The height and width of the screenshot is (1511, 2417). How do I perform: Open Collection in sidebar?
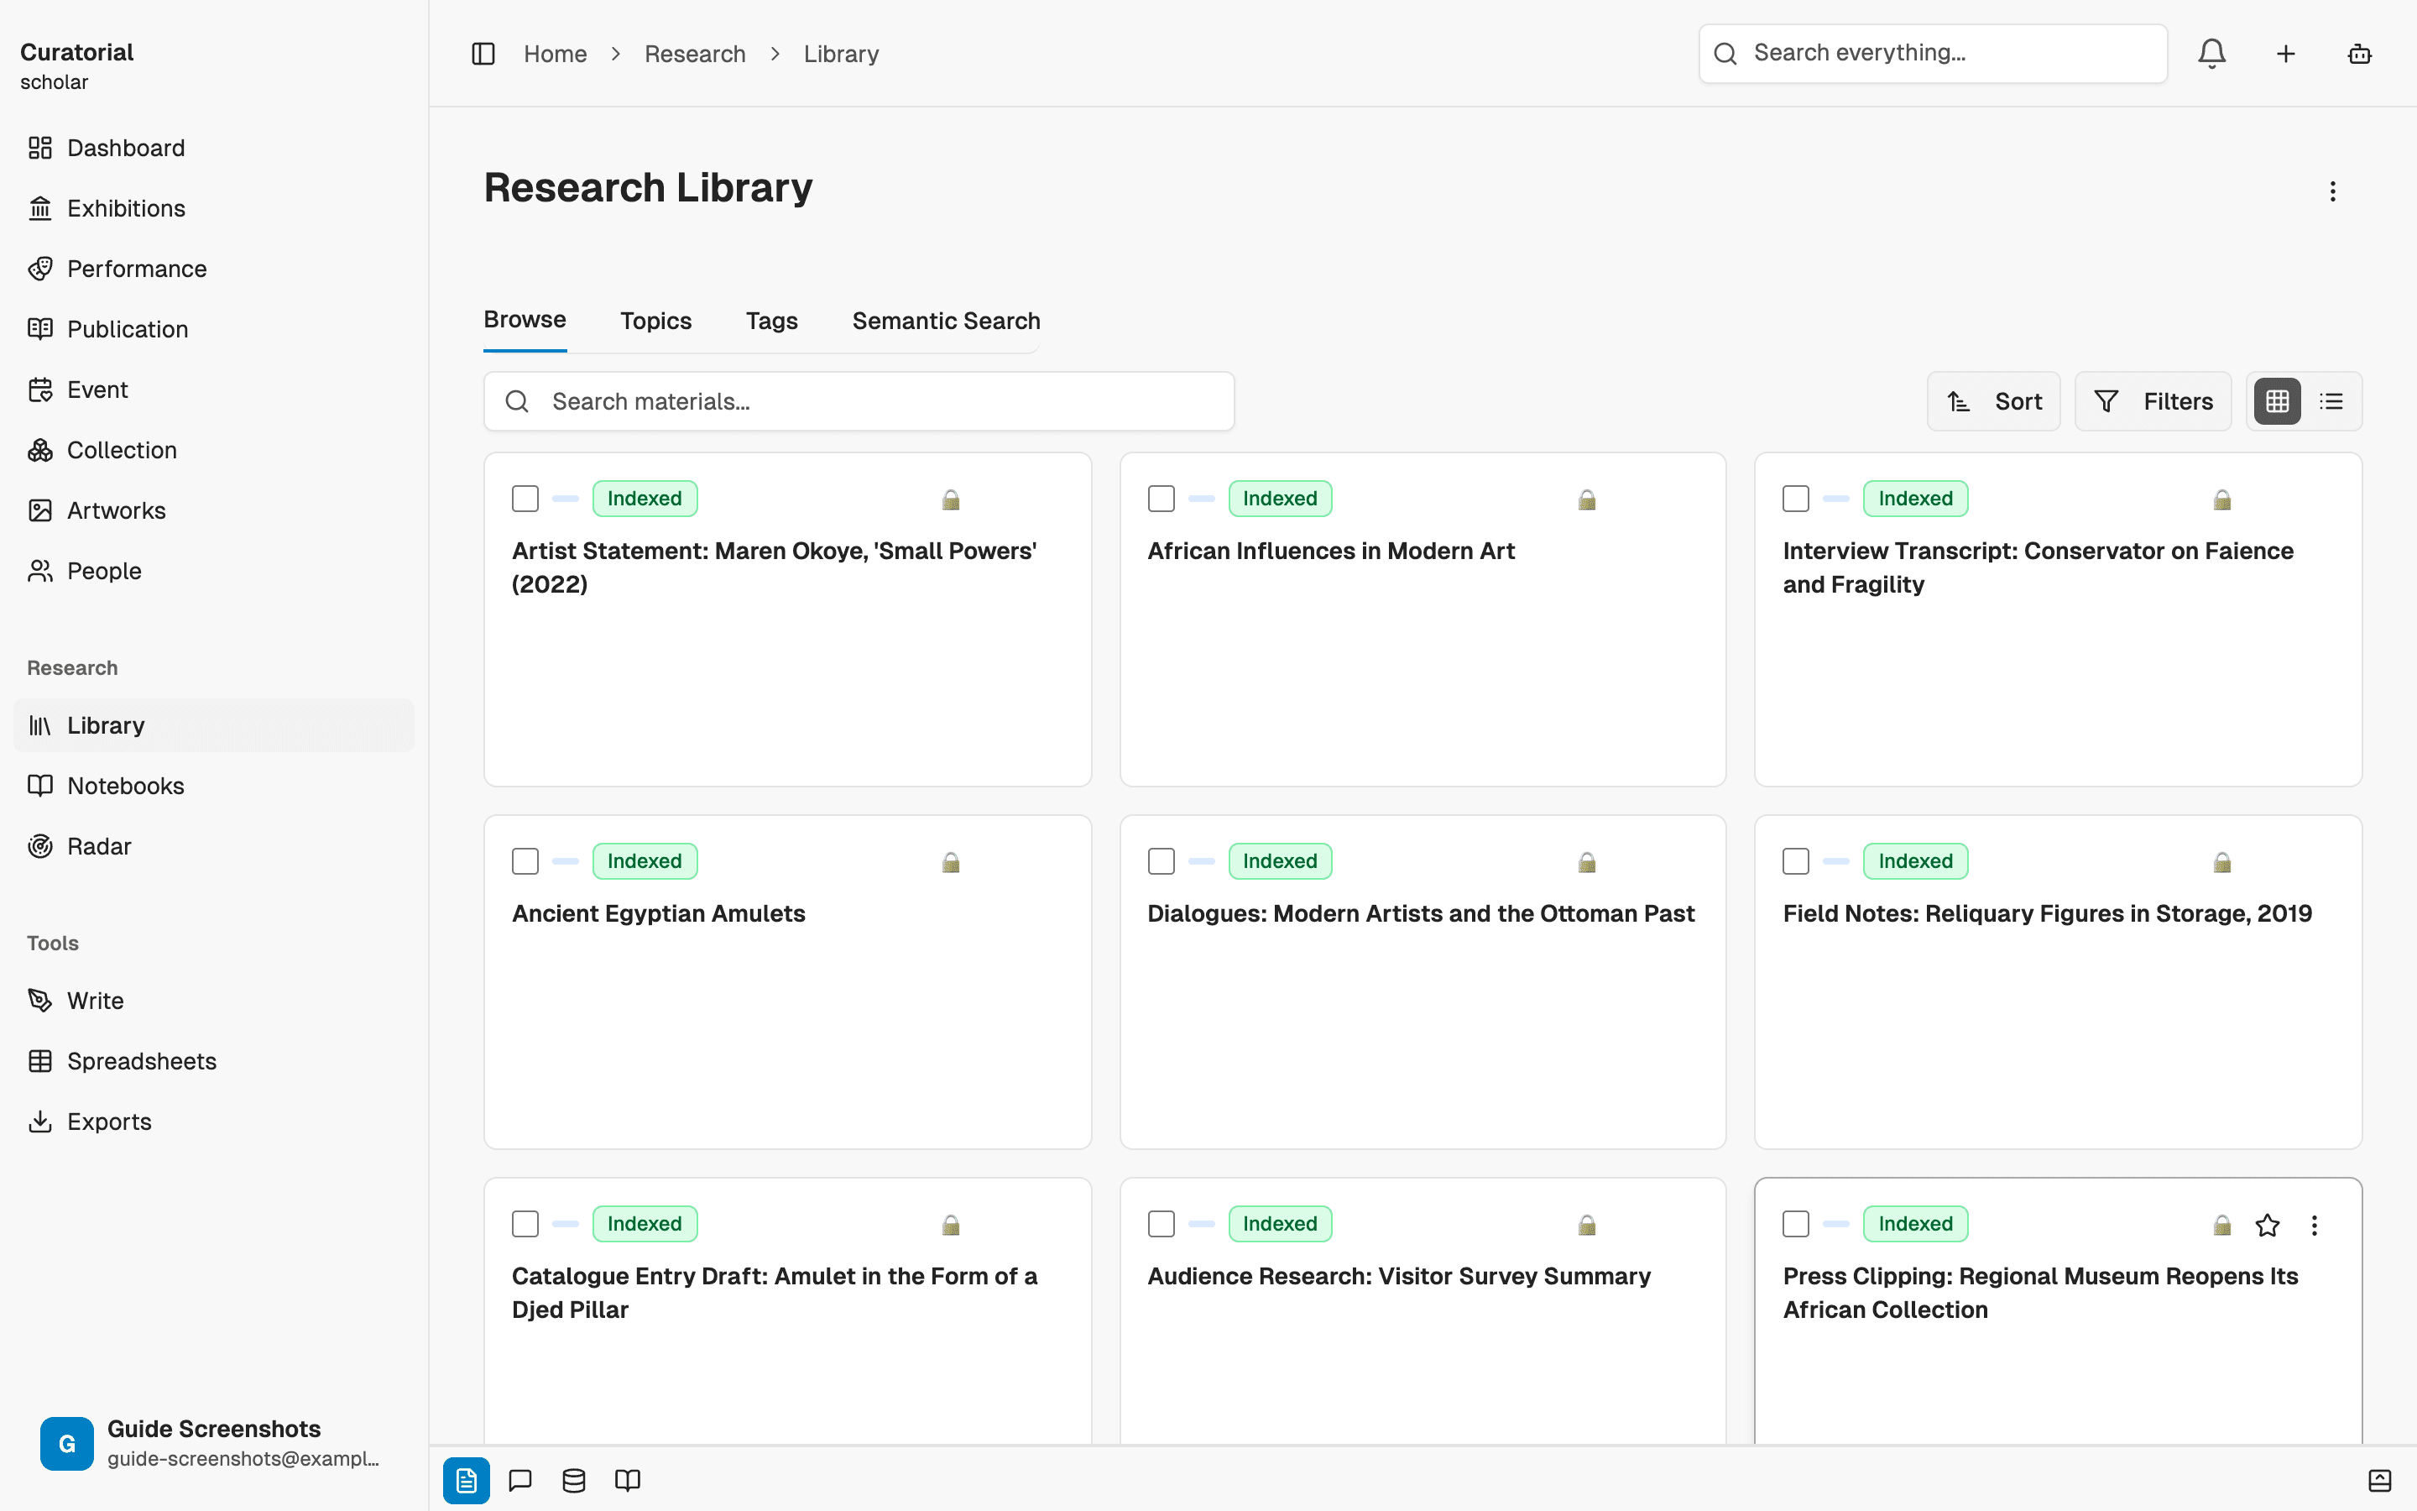point(214,451)
